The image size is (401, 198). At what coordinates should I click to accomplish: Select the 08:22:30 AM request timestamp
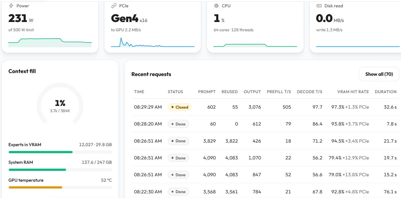coord(148,192)
